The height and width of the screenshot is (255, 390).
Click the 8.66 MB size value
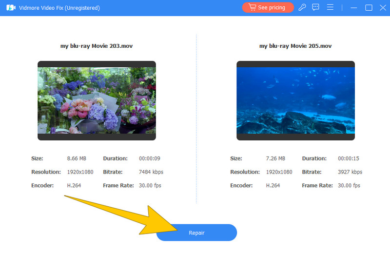pyautogui.click(x=76, y=158)
